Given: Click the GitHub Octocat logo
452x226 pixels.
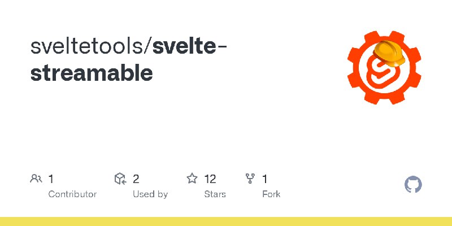Looking at the screenshot, I should pyautogui.click(x=413, y=185).
